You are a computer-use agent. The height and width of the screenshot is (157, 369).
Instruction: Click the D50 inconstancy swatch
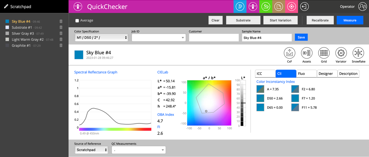[260, 98]
